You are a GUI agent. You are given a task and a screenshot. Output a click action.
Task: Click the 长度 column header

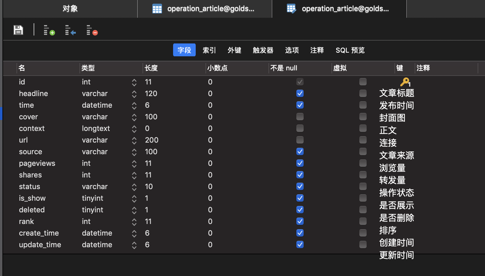point(174,68)
